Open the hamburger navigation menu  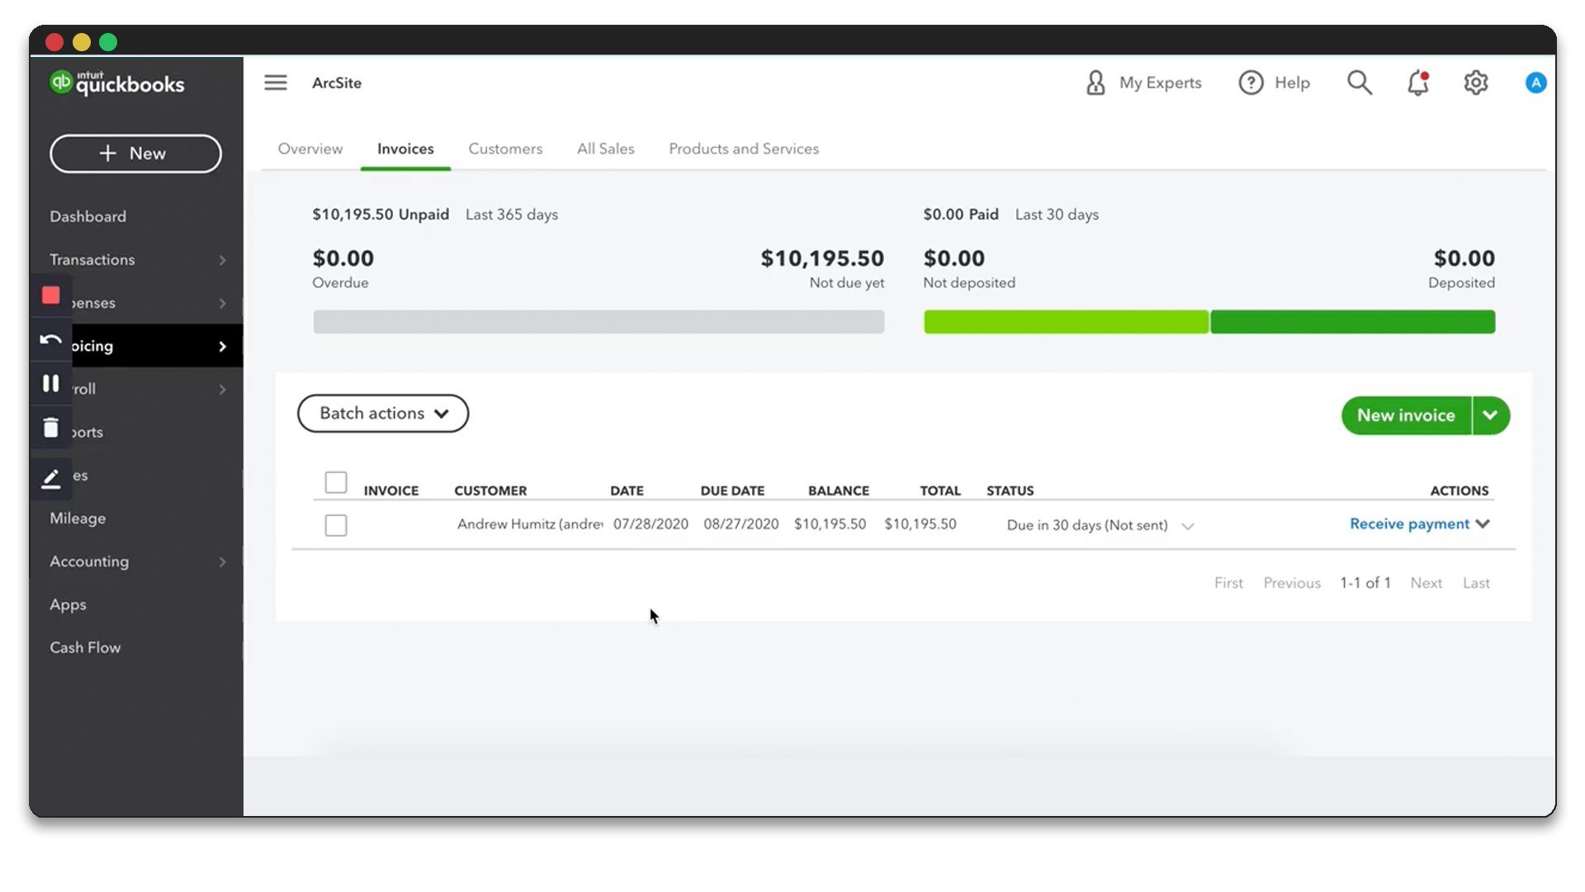[276, 83]
